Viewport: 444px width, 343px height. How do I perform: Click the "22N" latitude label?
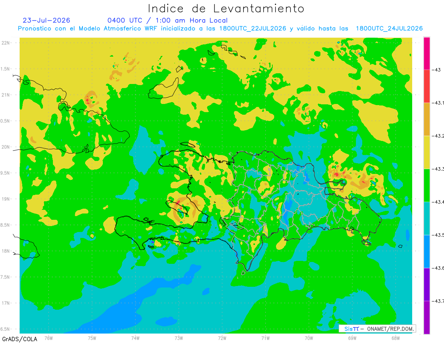click(6, 43)
